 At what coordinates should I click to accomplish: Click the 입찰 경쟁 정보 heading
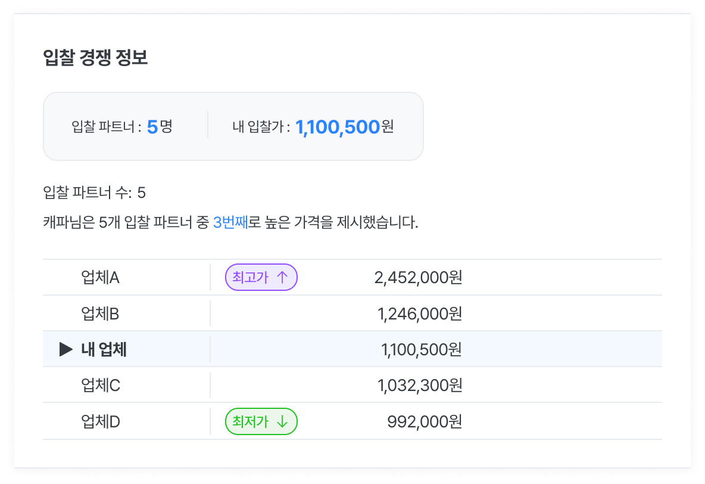point(95,58)
